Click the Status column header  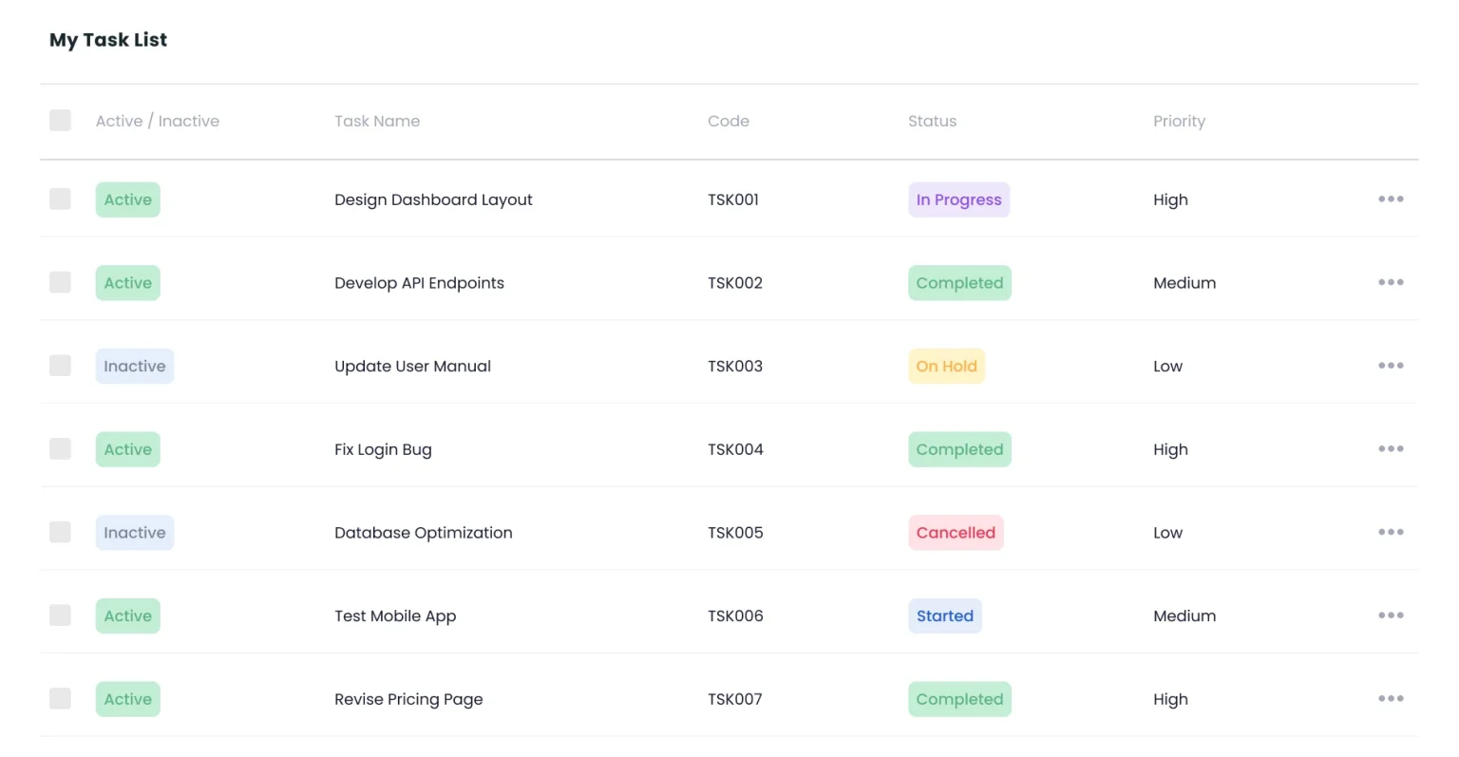pos(932,121)
